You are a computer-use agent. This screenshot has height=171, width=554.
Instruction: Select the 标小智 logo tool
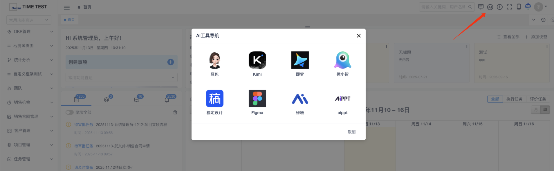(x=342, y=60)
